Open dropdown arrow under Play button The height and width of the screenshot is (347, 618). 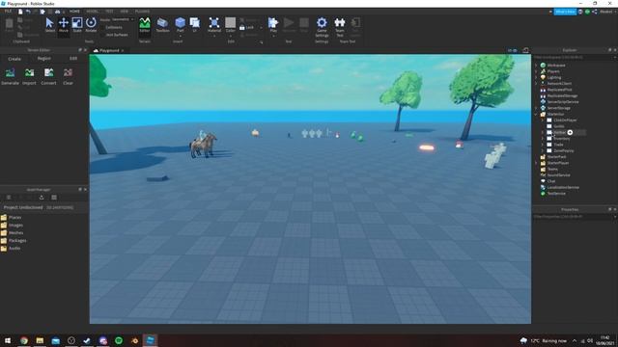pos(273,37)
